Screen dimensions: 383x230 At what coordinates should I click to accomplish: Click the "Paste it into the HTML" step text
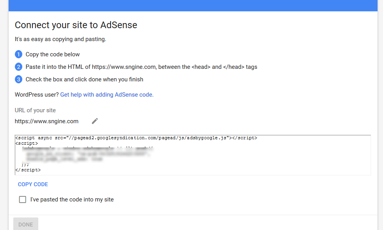coord(141,67)
